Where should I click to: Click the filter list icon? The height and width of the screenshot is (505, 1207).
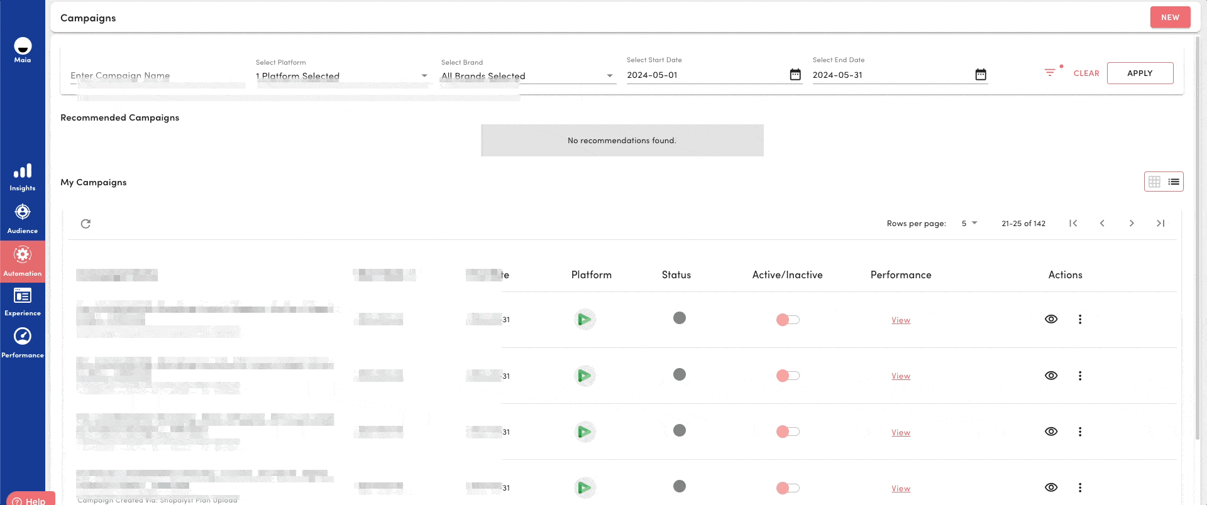point(1050,73)
